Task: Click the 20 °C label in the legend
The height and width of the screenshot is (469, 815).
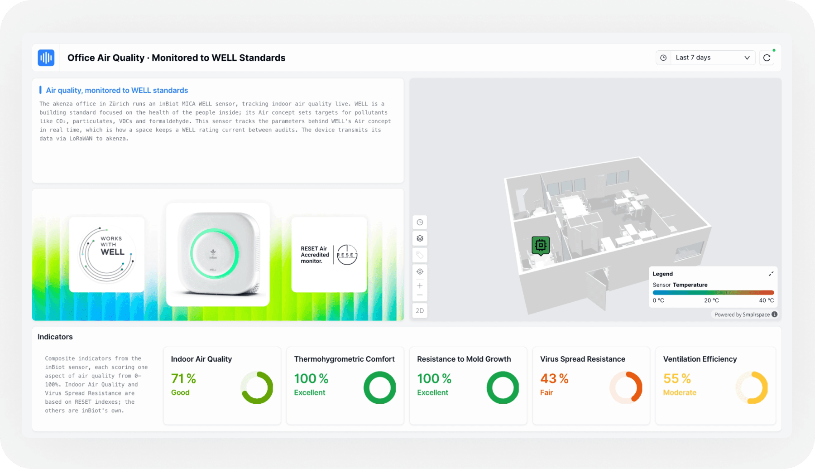Action: click(711, 300)
